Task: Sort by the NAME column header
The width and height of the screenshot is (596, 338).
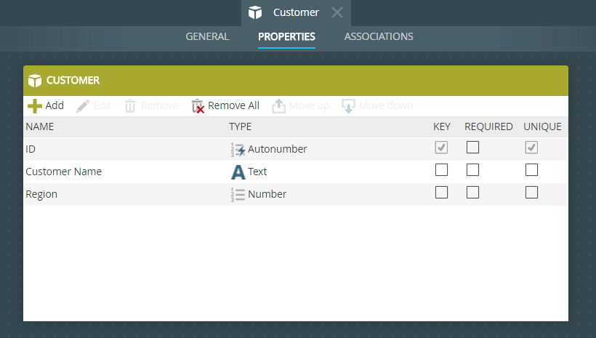Action: pos(40,126)
